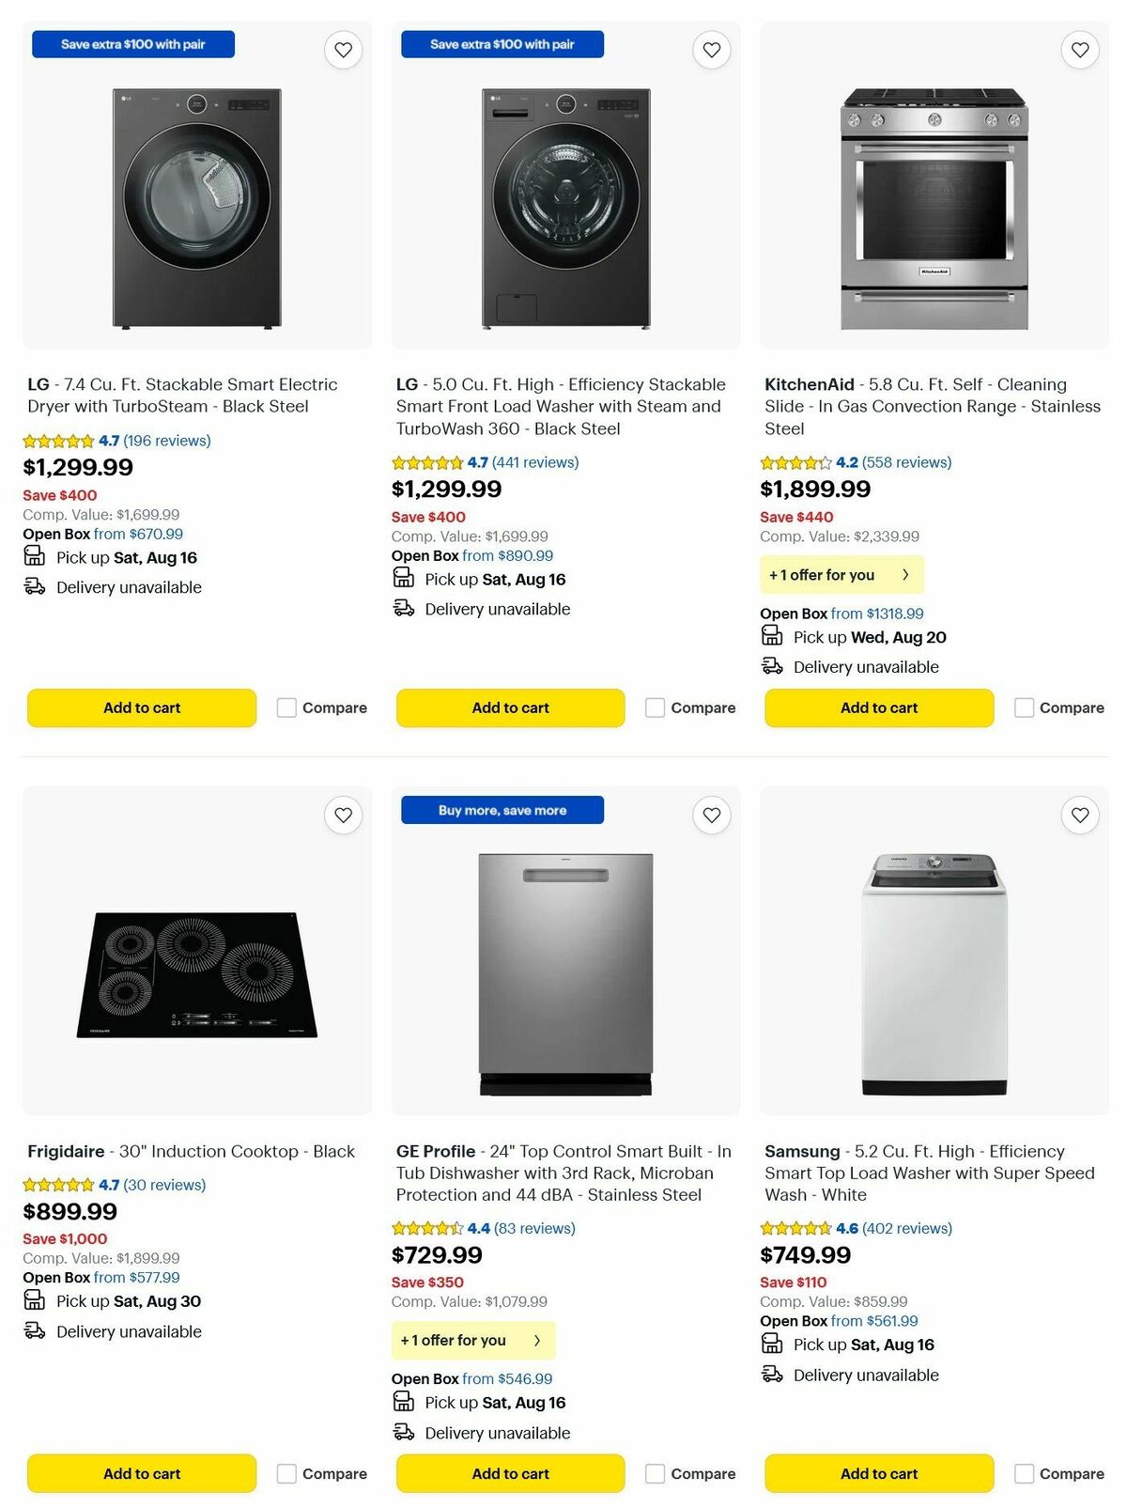Save the Samsung top load washer to wishlist
The height and width of the screenshot is (1508, 1127).
click(1078, 816)
